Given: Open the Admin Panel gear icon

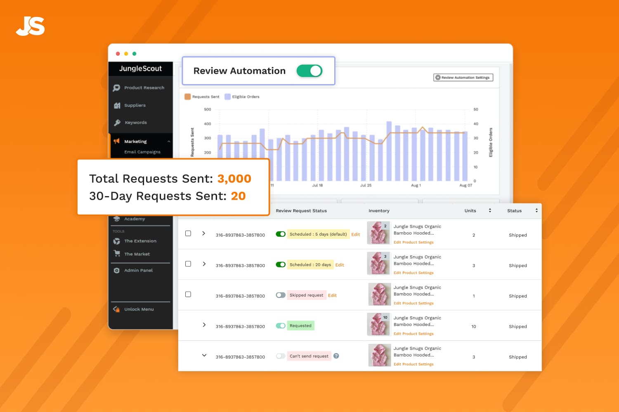Looking at the screenshot, I should click(117, 271).
